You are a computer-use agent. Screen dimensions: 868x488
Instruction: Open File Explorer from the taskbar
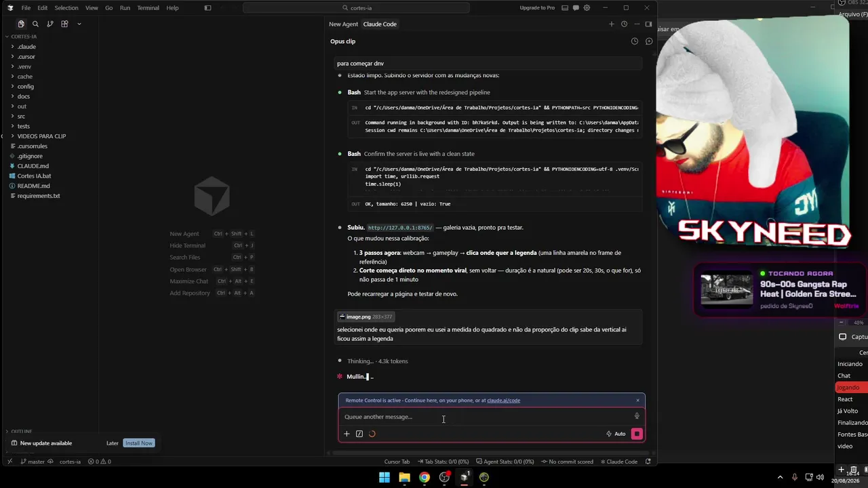coord(404,477)
